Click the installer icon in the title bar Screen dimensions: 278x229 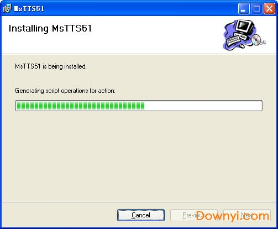coord(7,8)
